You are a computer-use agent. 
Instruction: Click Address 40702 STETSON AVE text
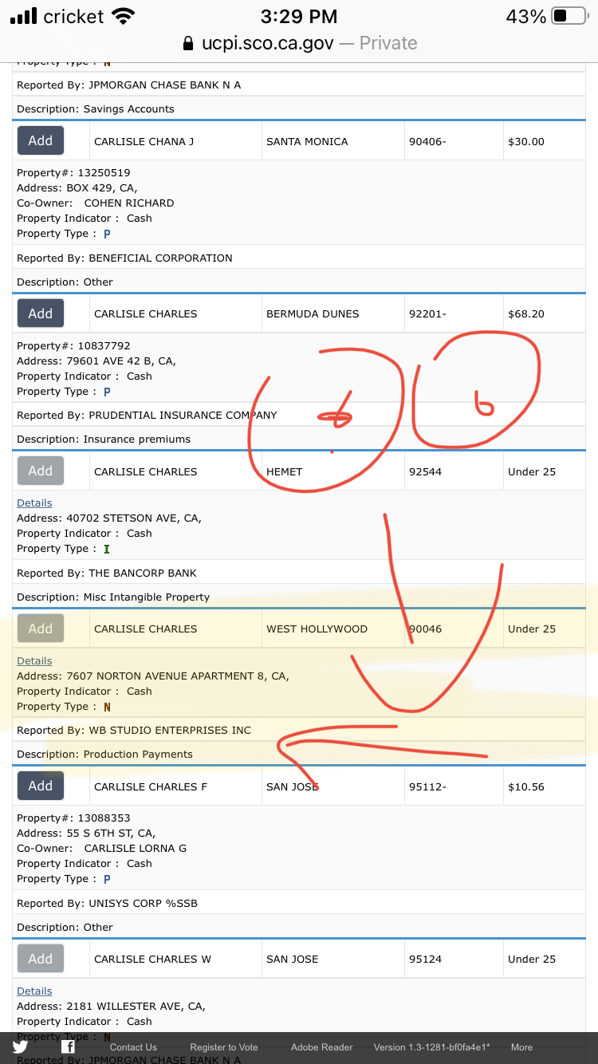109,518
